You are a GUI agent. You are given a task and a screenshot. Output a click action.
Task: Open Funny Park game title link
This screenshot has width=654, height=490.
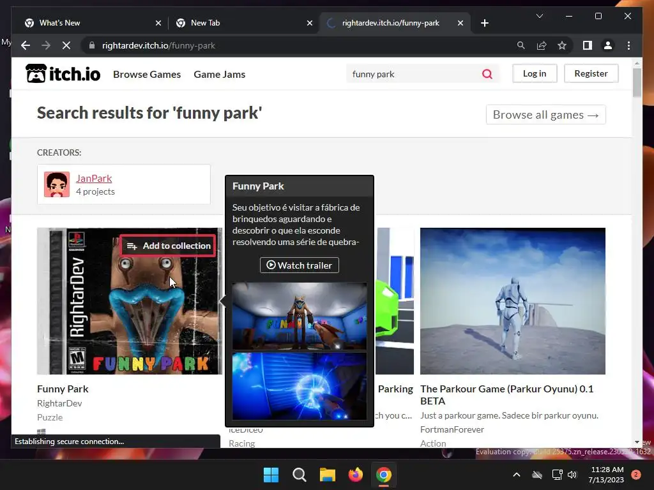click(x=63, y=389)
